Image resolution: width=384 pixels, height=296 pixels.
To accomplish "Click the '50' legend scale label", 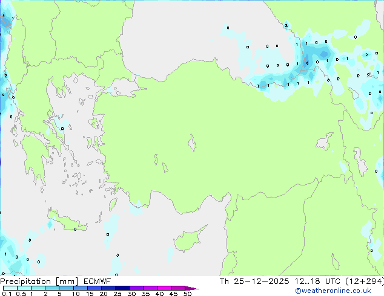I will [187, 294].
